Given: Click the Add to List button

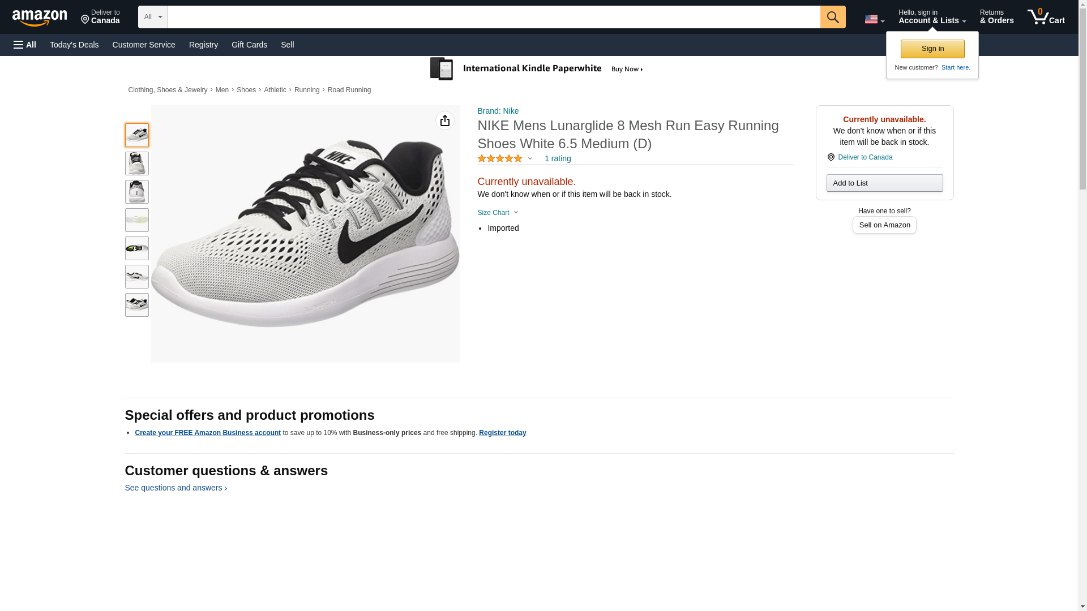Looking at the screenshot, I should [x=884, y=183].
